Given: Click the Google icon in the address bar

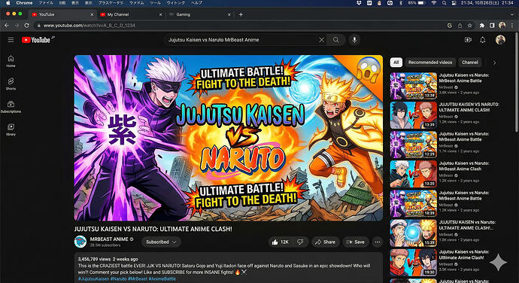Looking at the screenshot, I should point(450,26).
